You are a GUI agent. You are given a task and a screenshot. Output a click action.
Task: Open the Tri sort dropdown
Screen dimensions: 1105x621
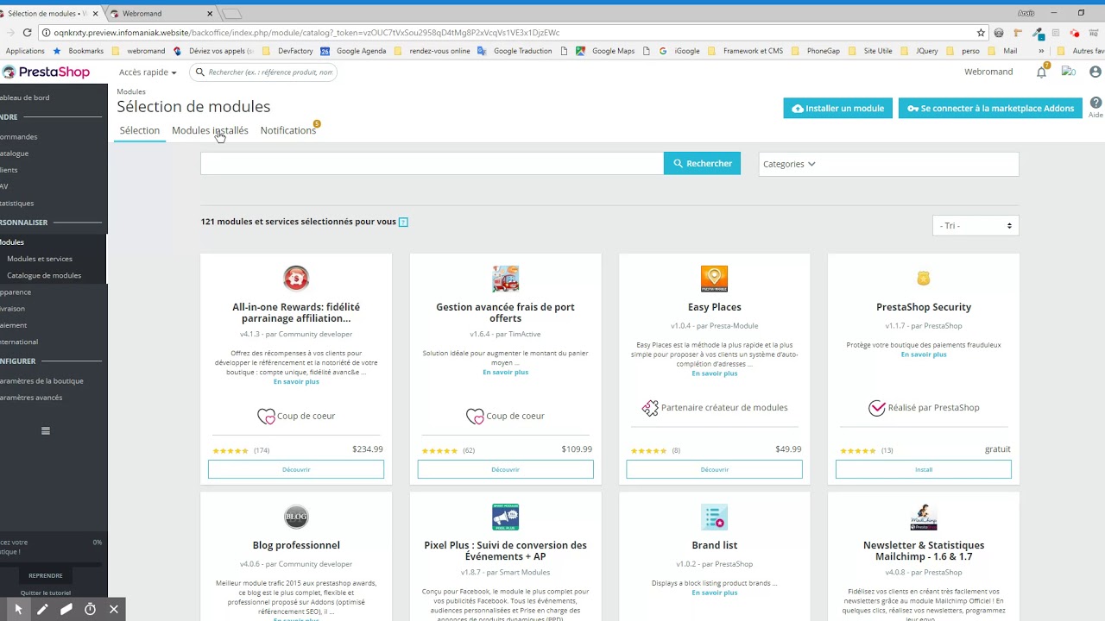976,226
